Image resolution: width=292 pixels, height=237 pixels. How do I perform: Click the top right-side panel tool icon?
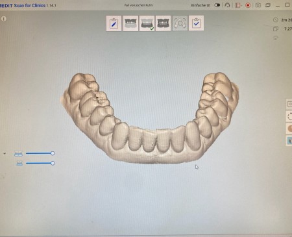[289, 105]
